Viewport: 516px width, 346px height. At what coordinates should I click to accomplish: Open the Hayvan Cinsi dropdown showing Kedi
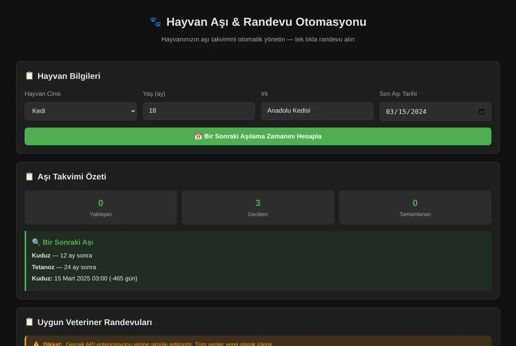80,111
